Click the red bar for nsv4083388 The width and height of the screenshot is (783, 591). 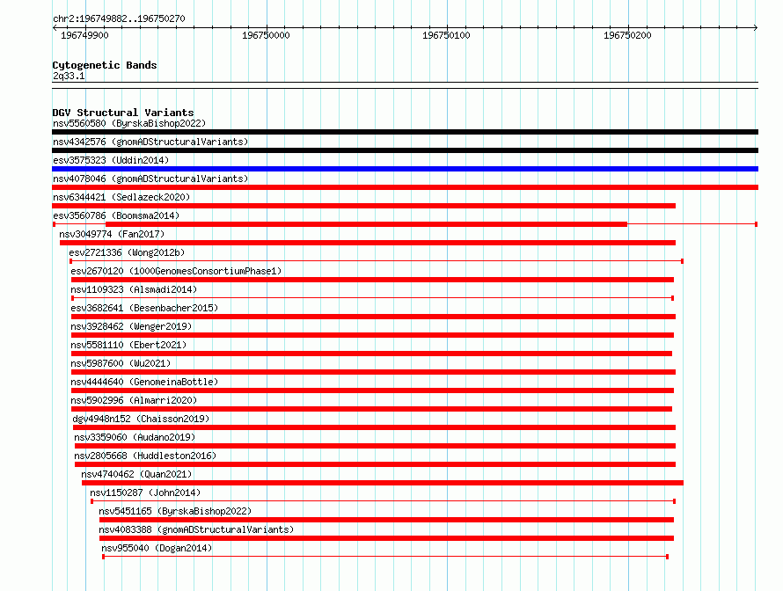(x=386, y=538)
